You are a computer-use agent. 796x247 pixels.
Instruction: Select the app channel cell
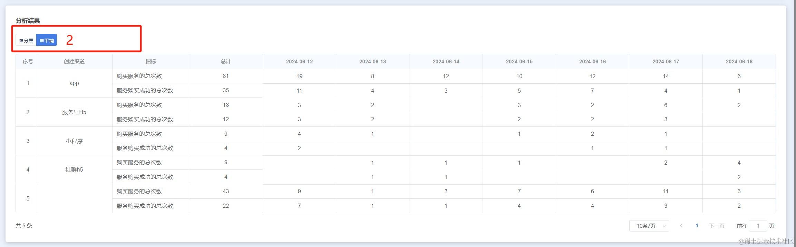tap(74, 83)
